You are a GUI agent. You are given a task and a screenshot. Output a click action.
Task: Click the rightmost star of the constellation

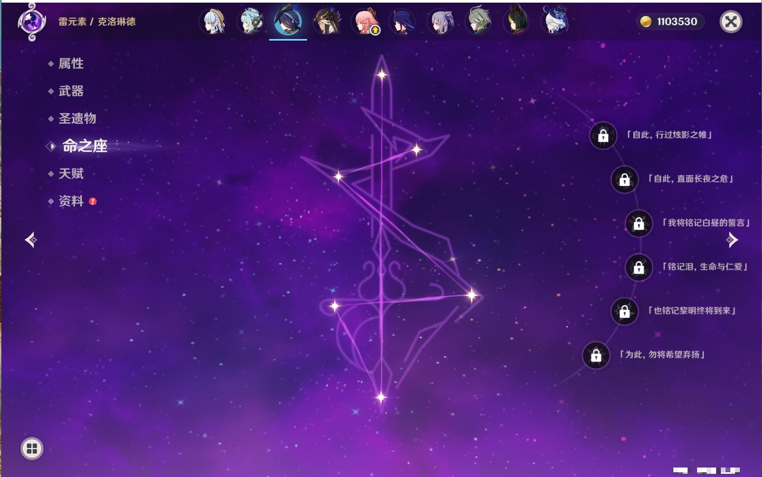[471, 295]
